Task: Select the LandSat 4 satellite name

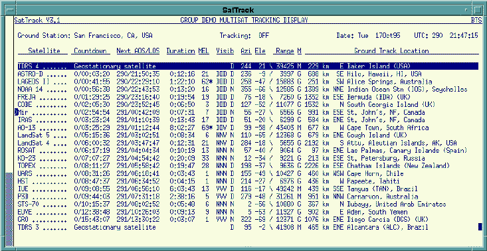Action: pos(34,143)
